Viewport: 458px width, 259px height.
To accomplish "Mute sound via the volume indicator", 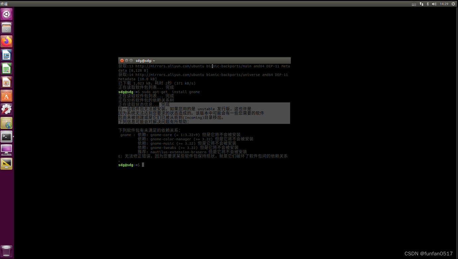I will 434,4.
